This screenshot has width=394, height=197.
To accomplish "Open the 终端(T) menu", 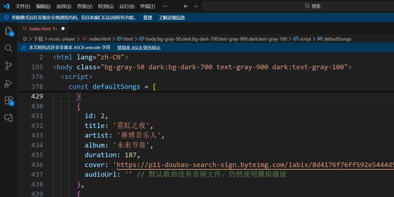I will click(148, 6).
